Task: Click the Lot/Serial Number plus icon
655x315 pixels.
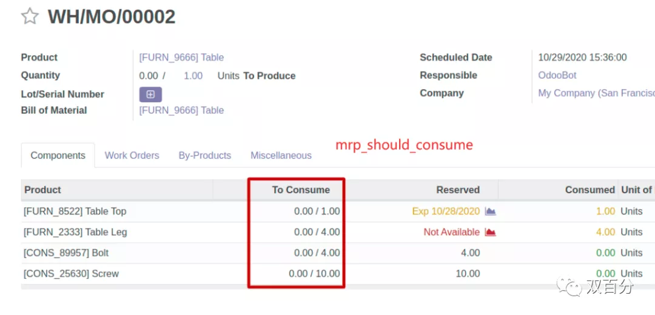Action: (150, 94)
